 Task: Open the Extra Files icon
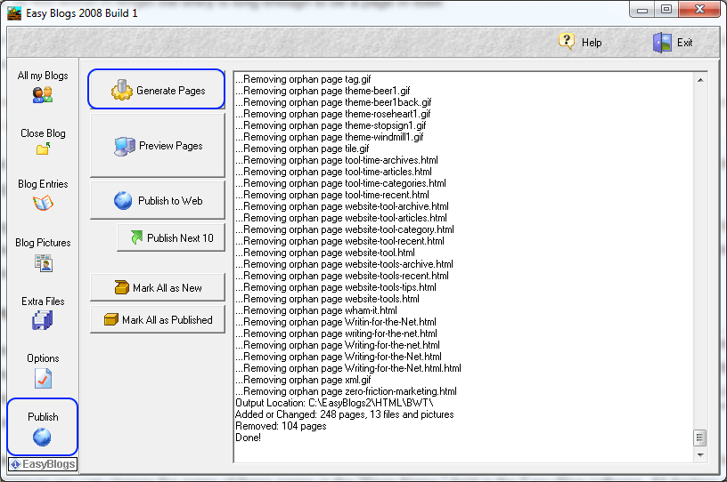[x=43, y=320]
